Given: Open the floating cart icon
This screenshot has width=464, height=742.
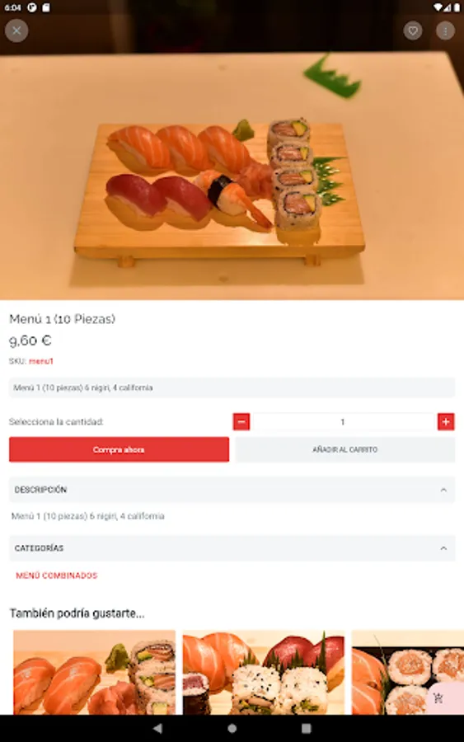Looking at the screenshot, I should (x=438, y=697).
